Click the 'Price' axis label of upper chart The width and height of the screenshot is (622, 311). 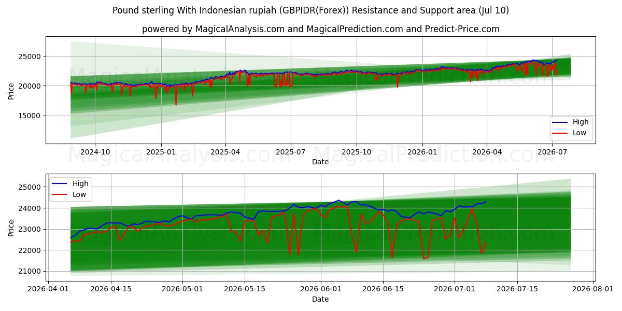point(11,91)
